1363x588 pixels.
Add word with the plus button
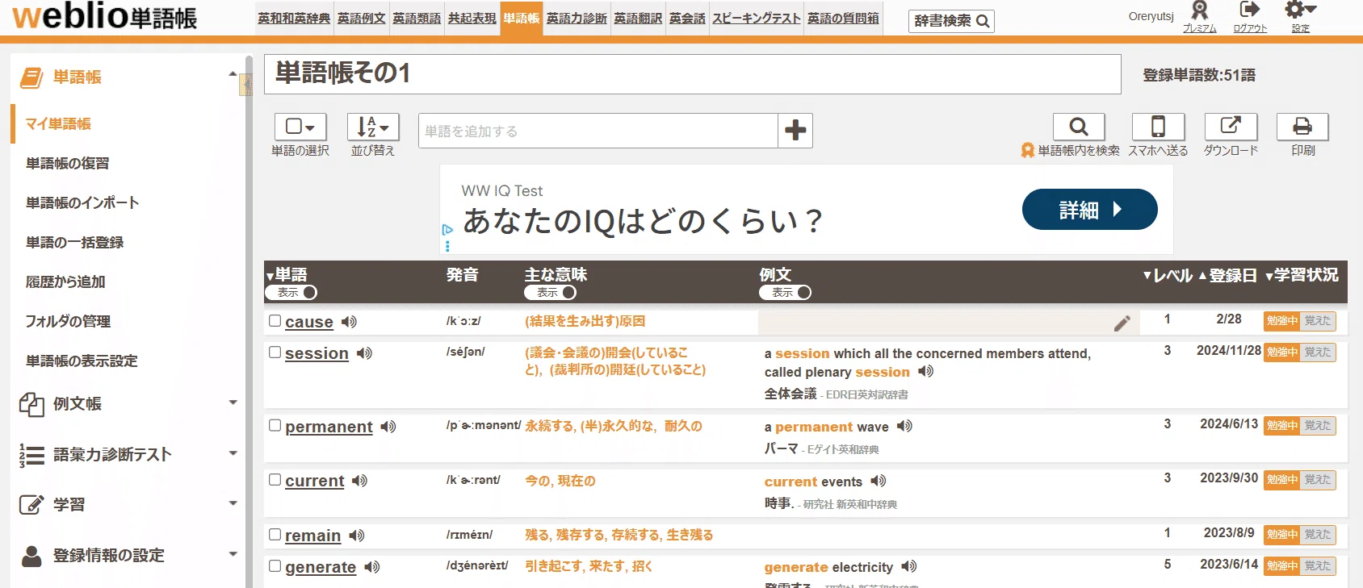pyautogui.click(x=795, y=130)
